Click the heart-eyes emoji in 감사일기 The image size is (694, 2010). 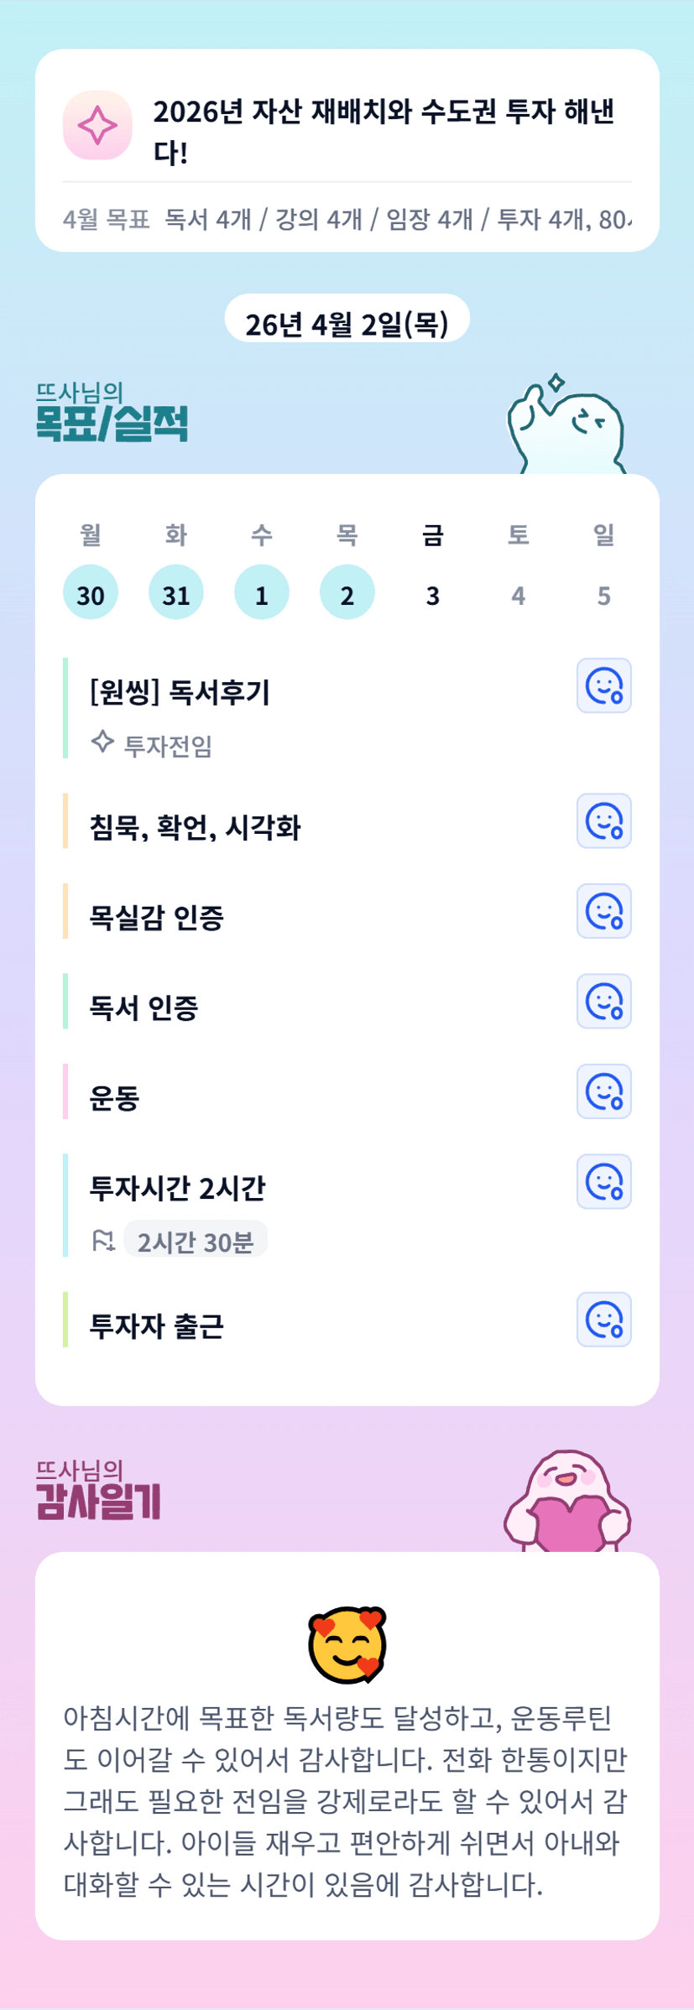[x=347, y=1646]
